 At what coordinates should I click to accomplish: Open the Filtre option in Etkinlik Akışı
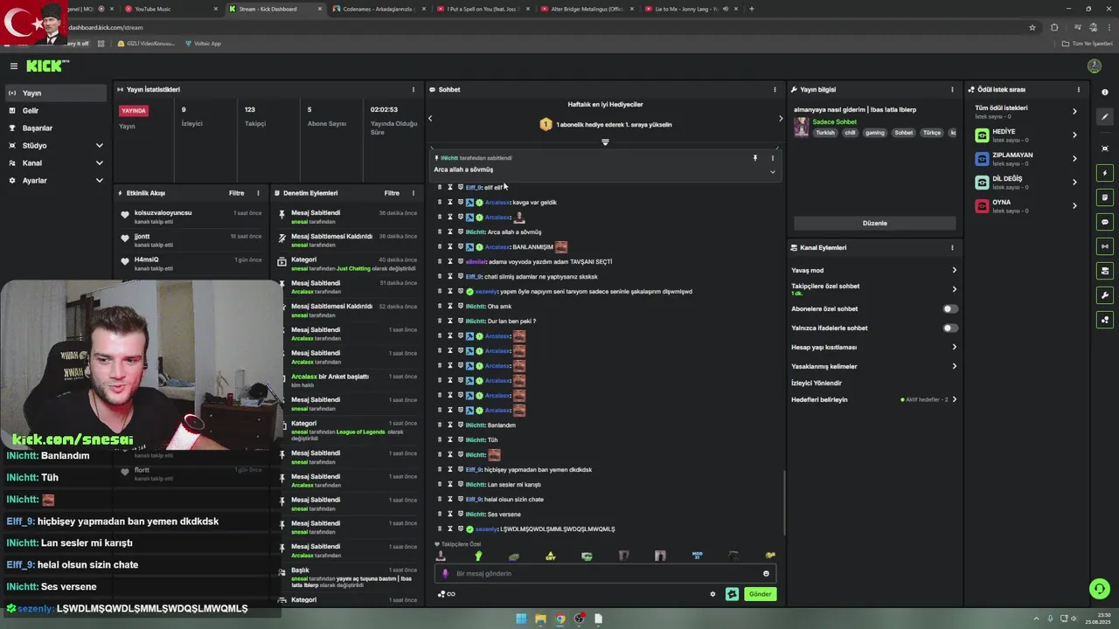point(236,193)
